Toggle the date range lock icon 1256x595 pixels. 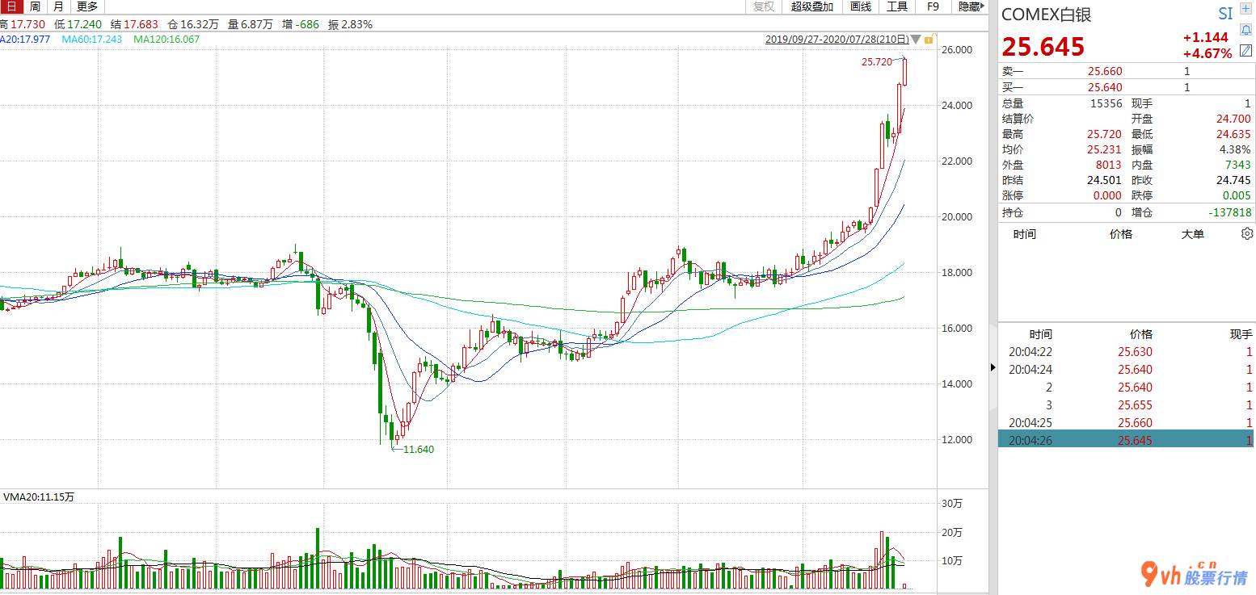click(x=929, y=39)
